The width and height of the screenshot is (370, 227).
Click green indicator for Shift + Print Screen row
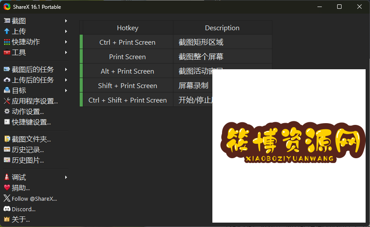[81, 85]
